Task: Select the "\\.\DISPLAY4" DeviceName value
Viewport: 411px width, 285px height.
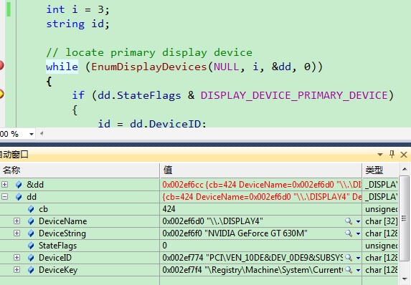Action: pyautogui.click(x=212, y=221)
